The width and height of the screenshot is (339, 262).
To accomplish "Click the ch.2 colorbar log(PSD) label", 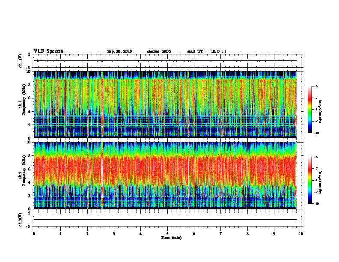I will click(320, 182).
